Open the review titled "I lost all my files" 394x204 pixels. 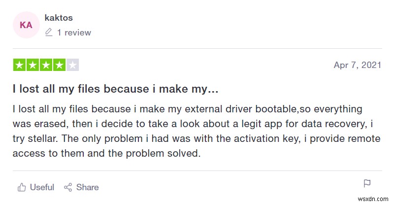coord(115,89)
